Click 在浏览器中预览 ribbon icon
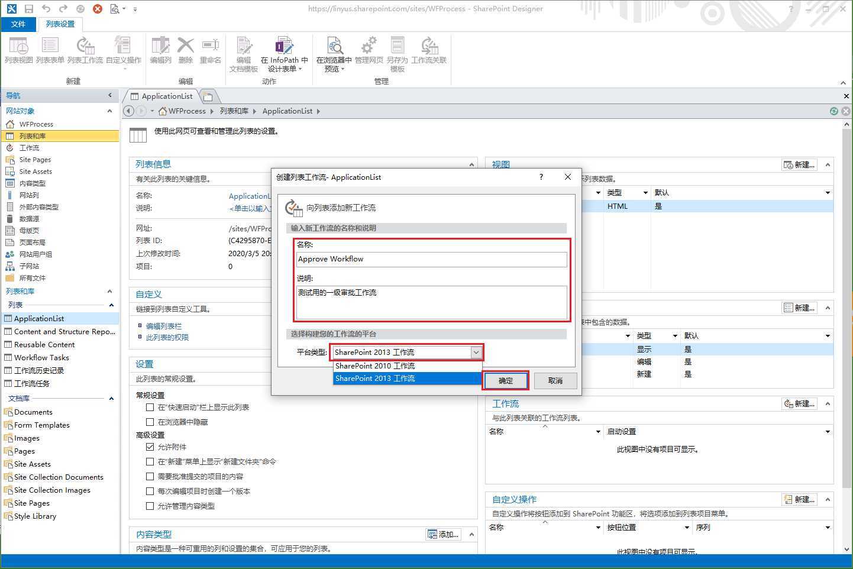The width and height of the screenshot is (853, 569). (x=334, y=54)
